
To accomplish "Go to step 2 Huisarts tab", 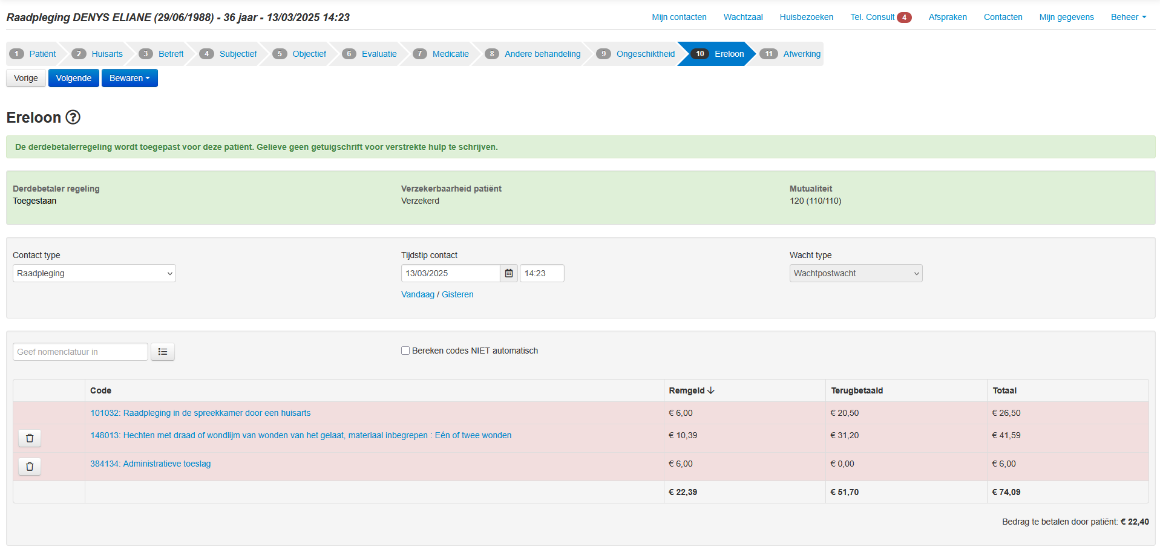I will point(98,54).
